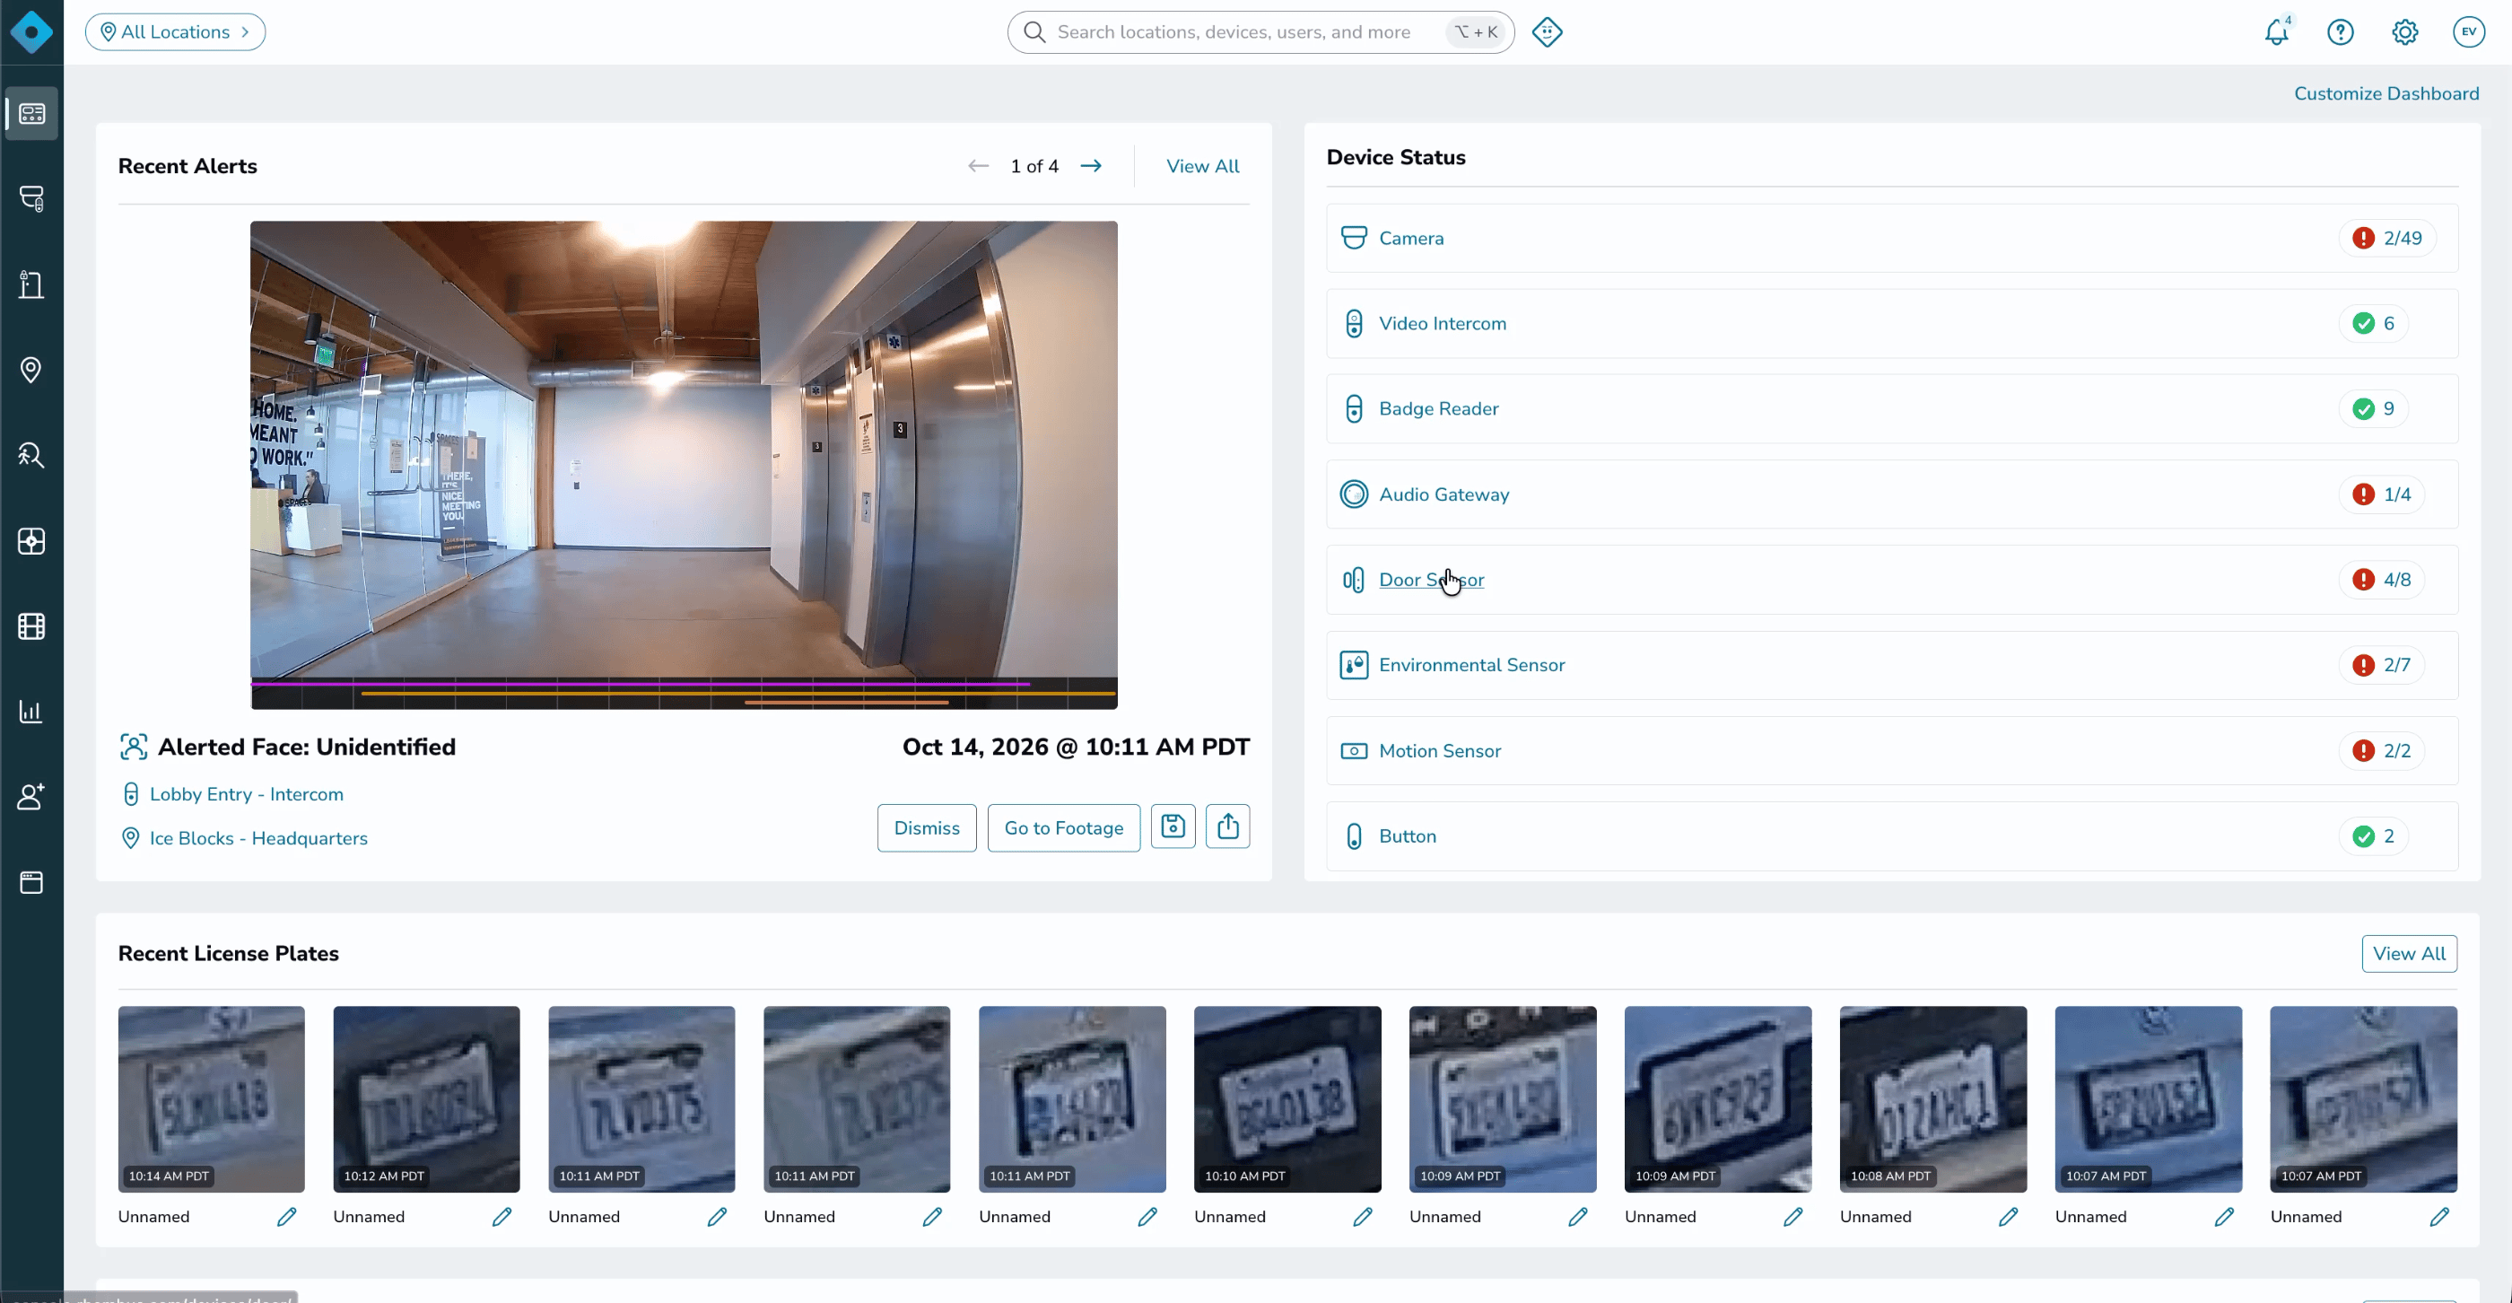Open the Camera device status row
This screenshot has width=2512, height=1303.
point(1892,238)
